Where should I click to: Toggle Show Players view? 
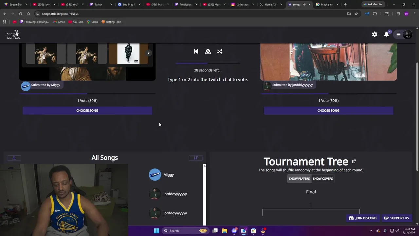(299, 179)
